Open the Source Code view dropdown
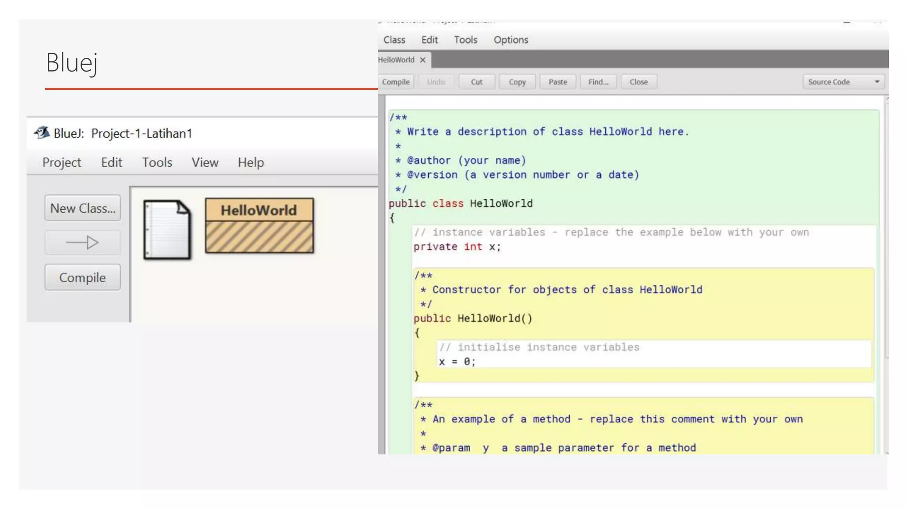Screen dimensions: 906x509 tap(843, 82)
